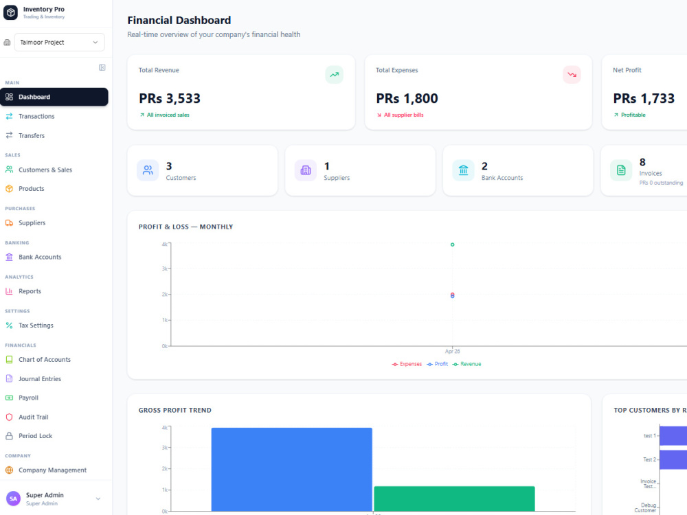Click the green bar in Gross Profit Trend
Screen dimensions: 687x515
point(454,499)
